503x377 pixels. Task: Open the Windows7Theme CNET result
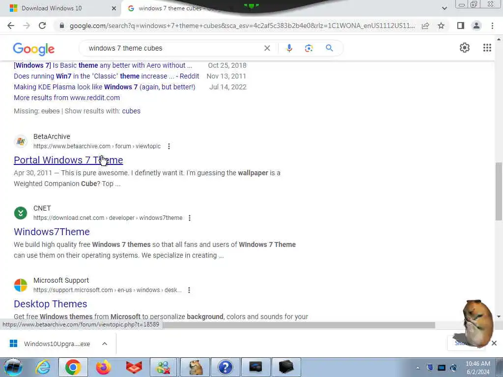[52, 232]
